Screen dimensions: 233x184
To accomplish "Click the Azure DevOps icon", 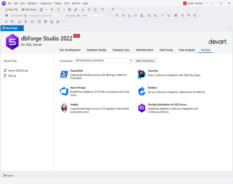I will 64,91.
